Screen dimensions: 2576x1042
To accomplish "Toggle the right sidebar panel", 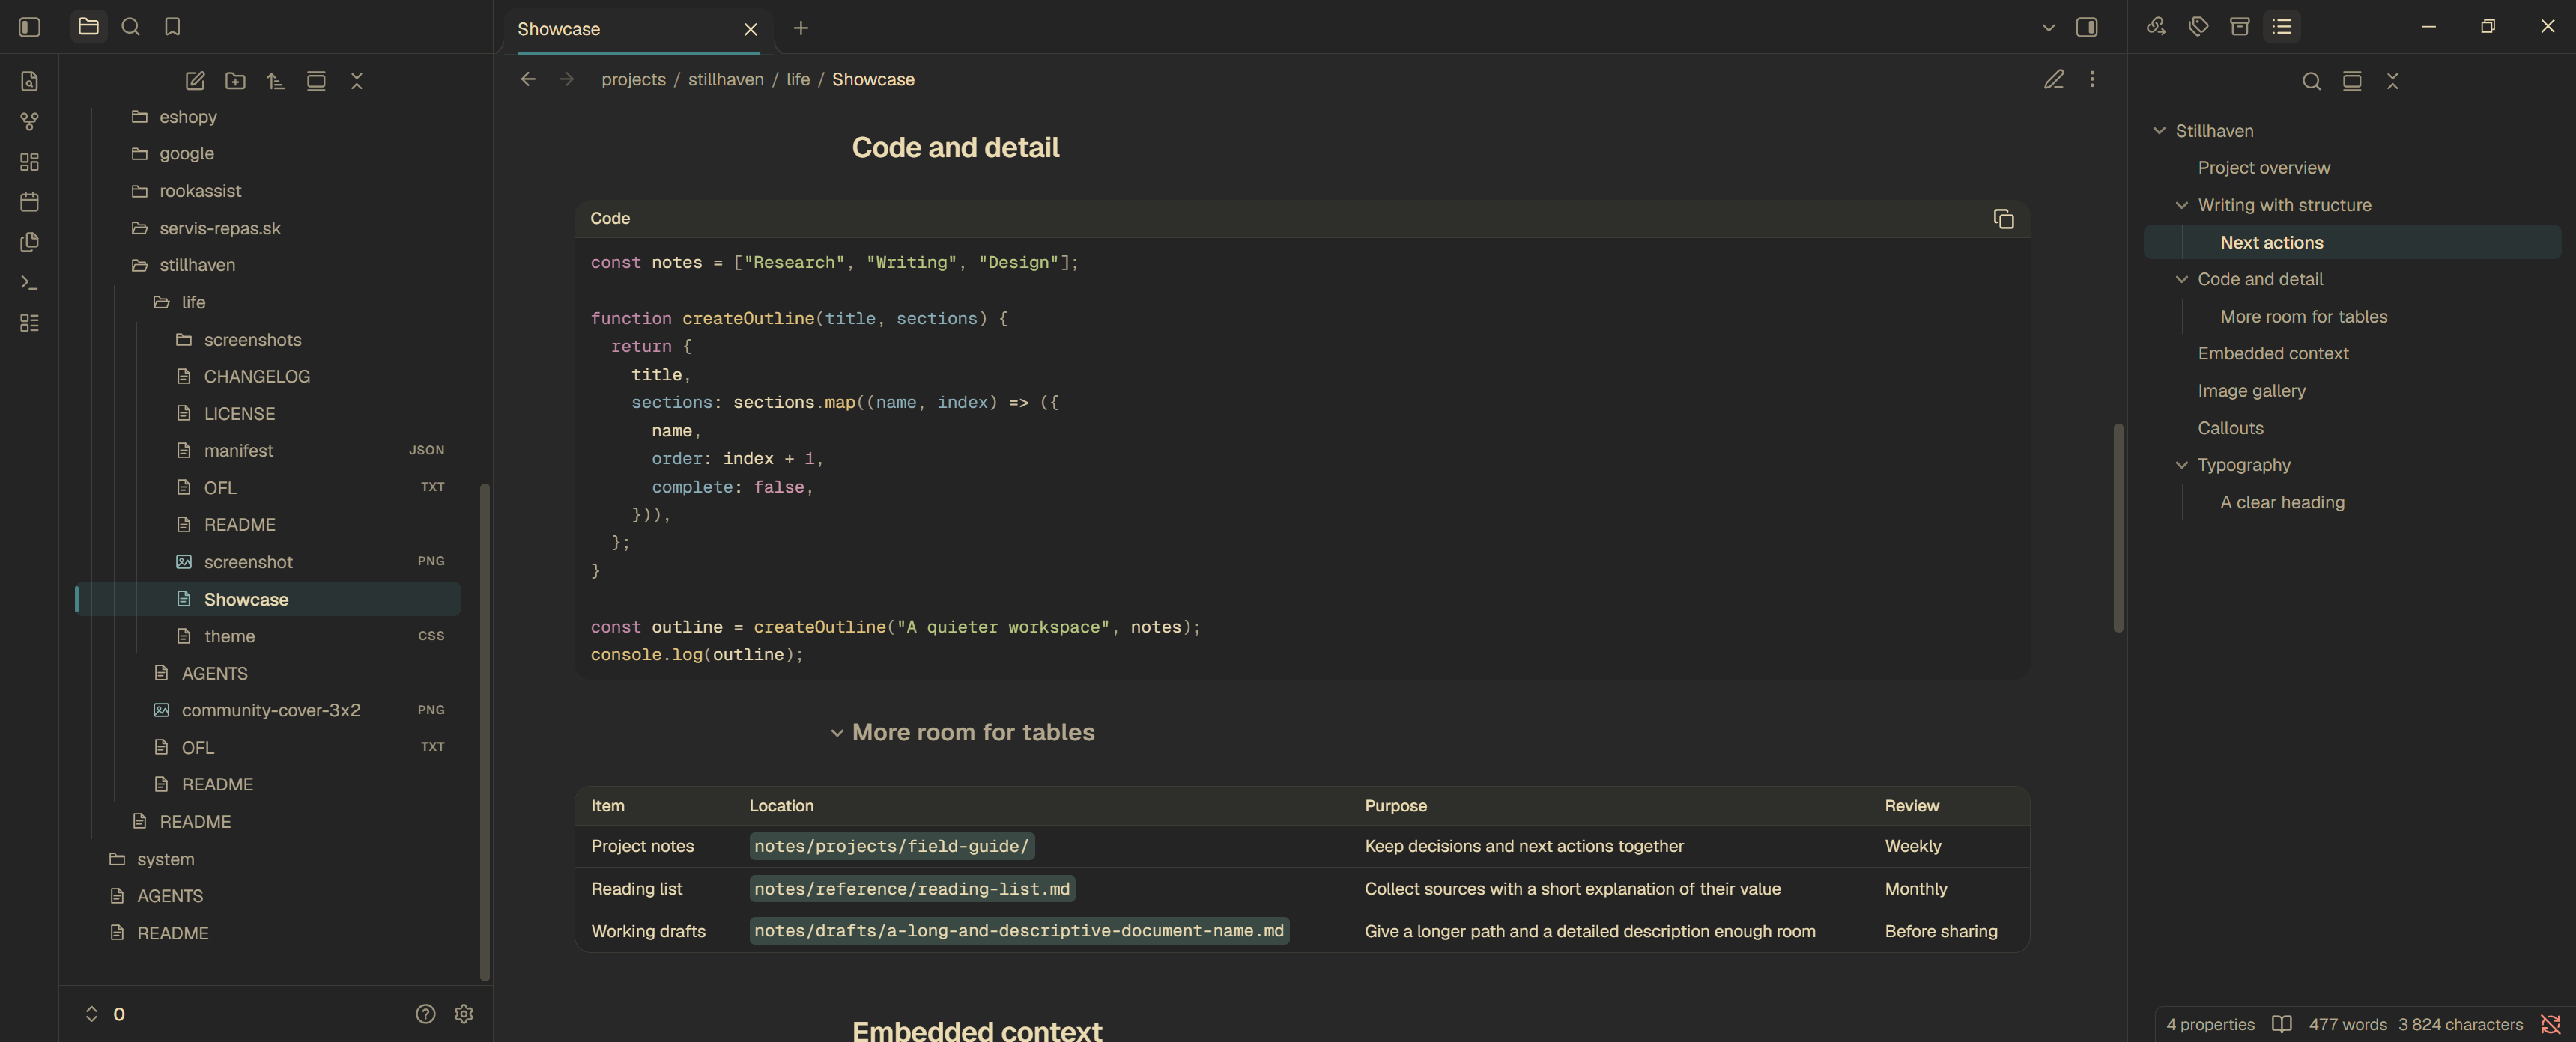I will (2087, 27).
